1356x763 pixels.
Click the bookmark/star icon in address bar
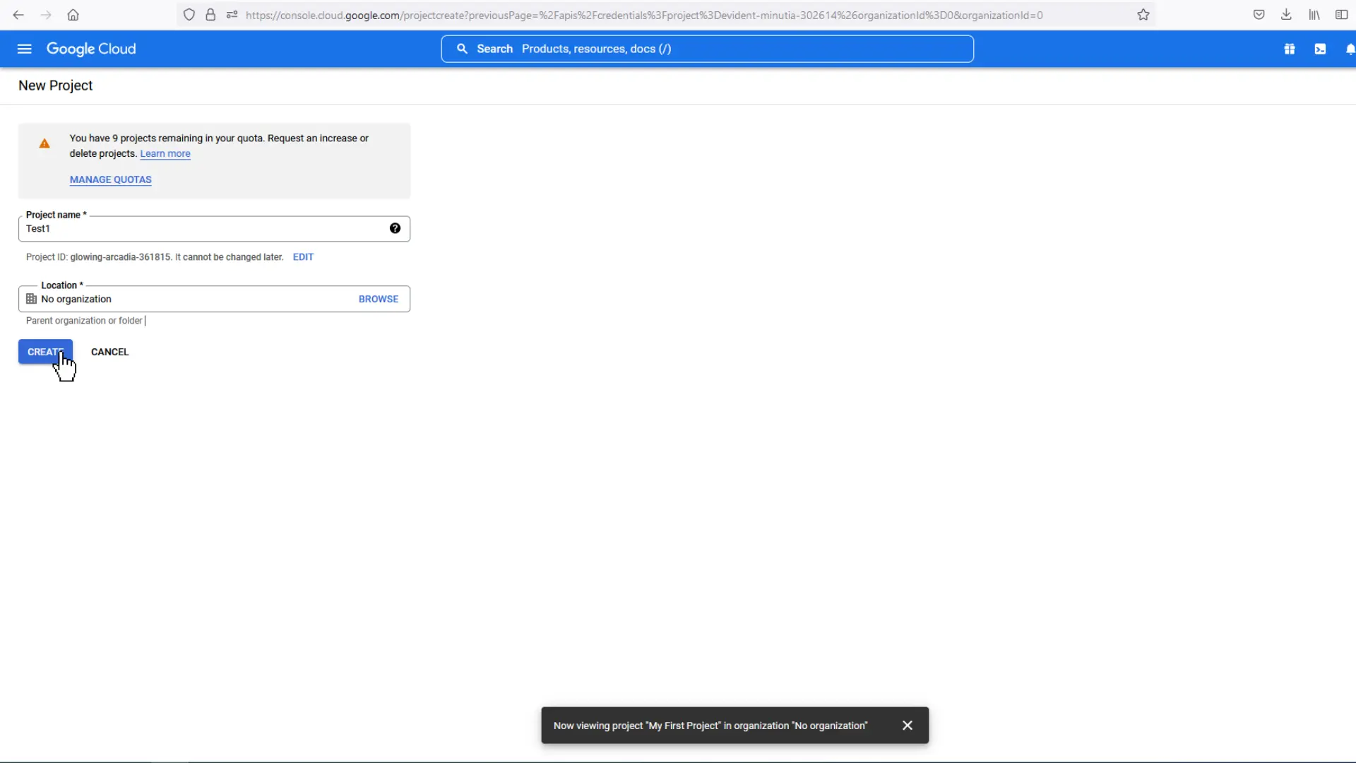[x=1143, y=16]
